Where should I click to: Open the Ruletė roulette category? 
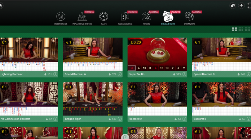pos(103,18)
